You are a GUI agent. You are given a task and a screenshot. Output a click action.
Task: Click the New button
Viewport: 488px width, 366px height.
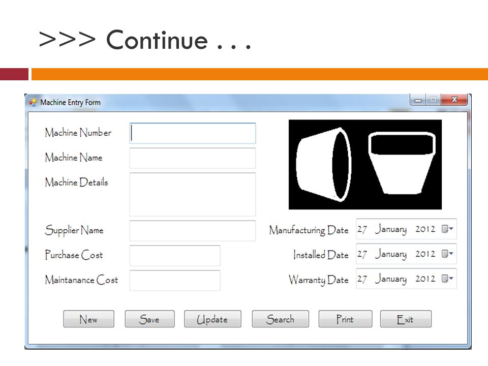[88, 319]
